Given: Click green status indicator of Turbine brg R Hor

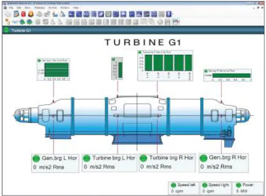Looking at the screenshot, I should pyautogui.click(x=143, y=158).
